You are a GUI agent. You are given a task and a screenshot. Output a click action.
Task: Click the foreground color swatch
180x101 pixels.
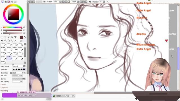point(21,37)
